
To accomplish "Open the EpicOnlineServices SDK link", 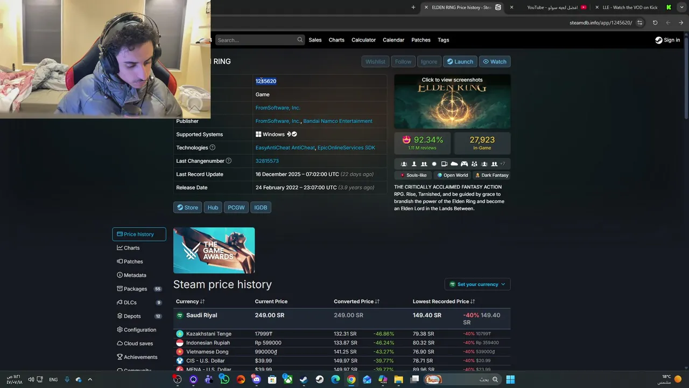I will (x=346, y=148).
